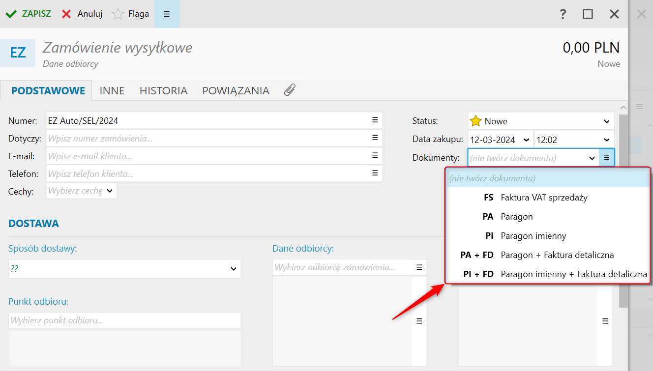Expand the Cechy selection dropdown
653x371 pixels.
coord(109,191)
